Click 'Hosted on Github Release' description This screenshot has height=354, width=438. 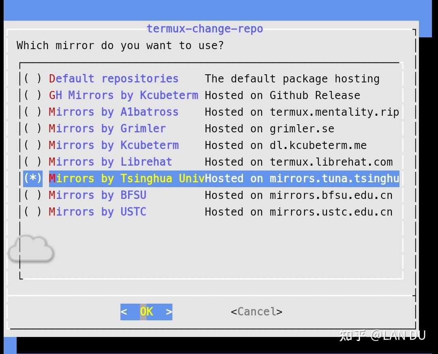(x=282, y=95)
